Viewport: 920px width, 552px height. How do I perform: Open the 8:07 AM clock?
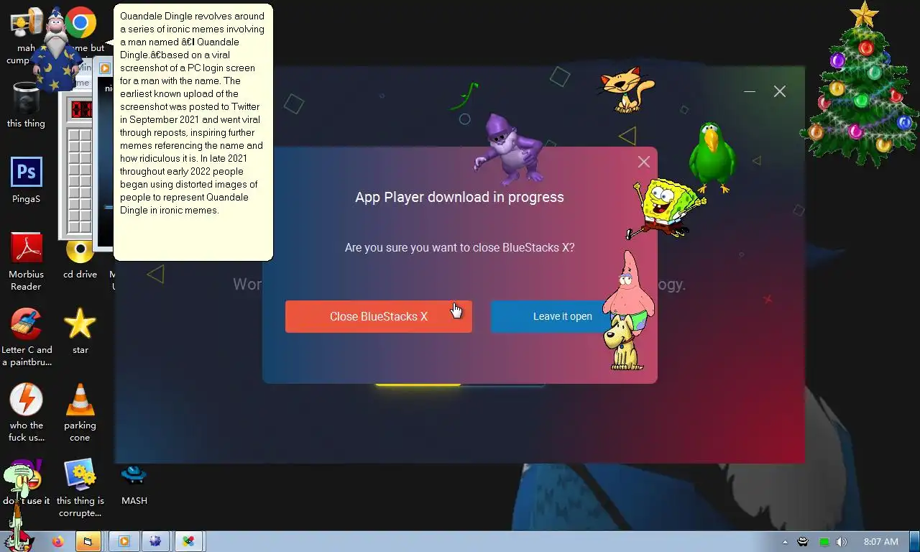(x=880, y=542)
